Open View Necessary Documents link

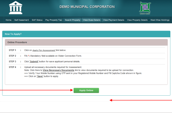pos(58,70)
